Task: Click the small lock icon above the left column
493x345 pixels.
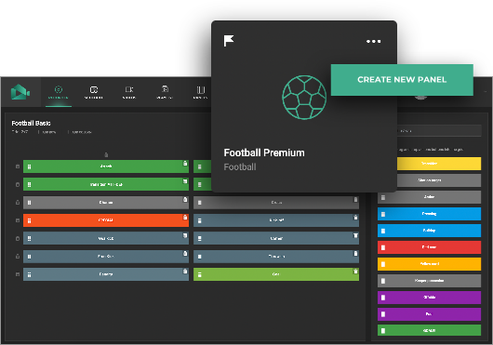Action: (106, 154)
